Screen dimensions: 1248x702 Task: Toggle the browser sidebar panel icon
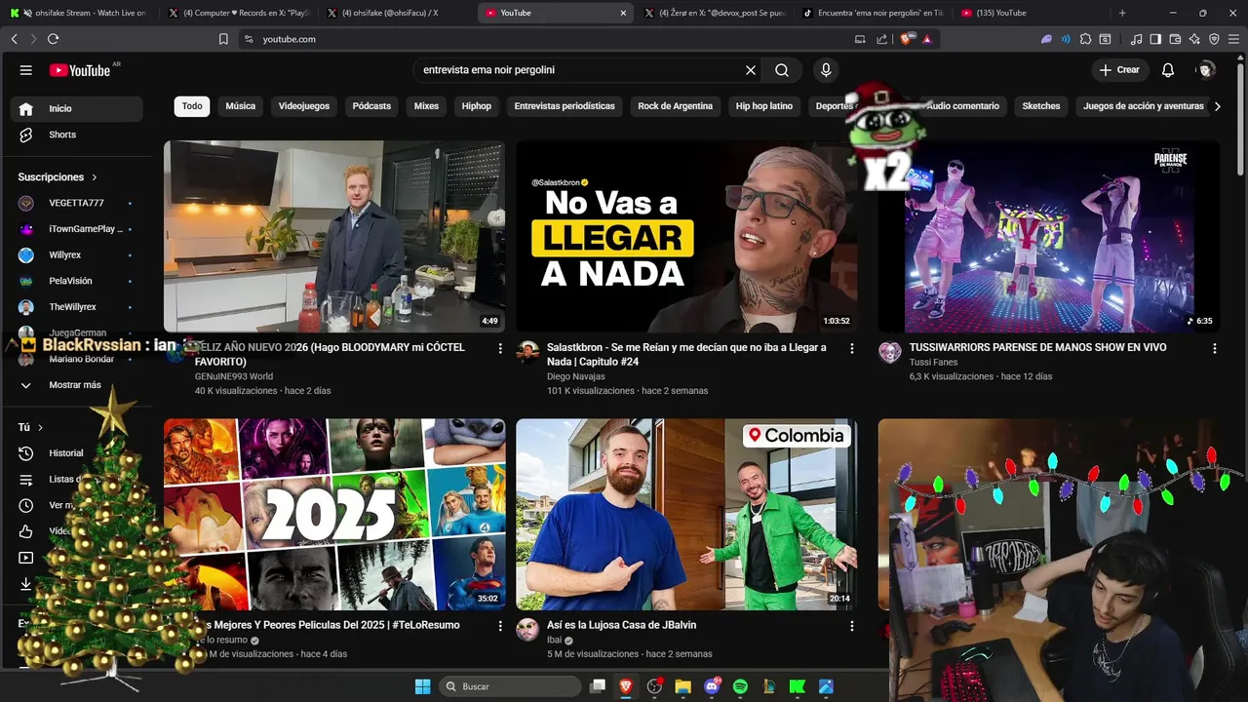pos(1155,39)
